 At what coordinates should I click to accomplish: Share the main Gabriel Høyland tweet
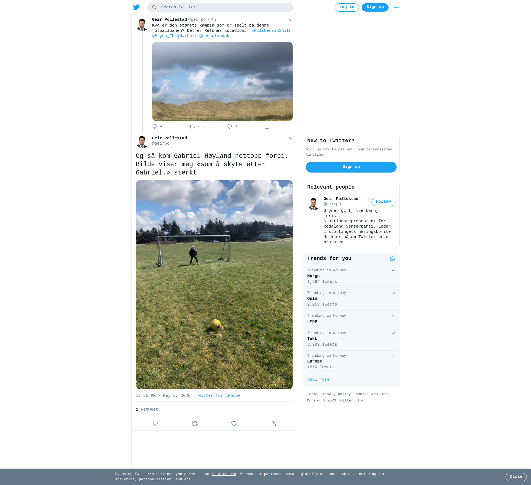(273, 423)
